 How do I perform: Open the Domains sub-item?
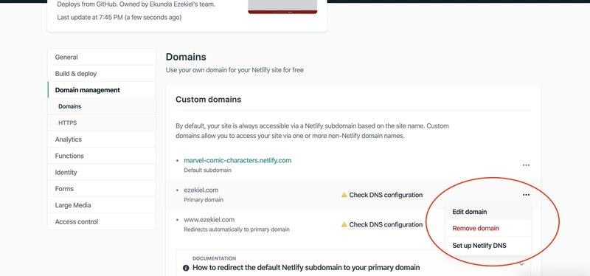(102, 106)
